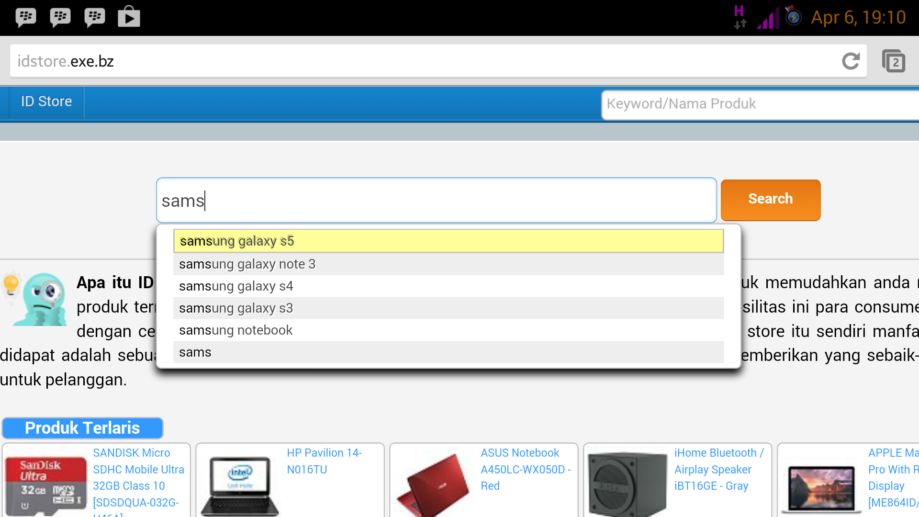
Task: Tap the mobile data H indicator
Action: coord(740,17)
